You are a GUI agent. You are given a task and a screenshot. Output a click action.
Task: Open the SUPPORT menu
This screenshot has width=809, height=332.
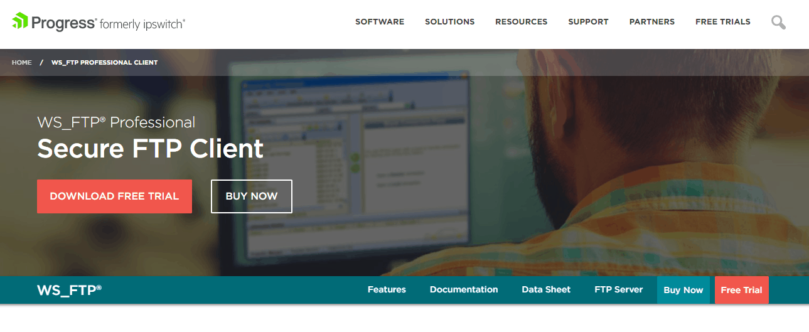click(588, 21)
